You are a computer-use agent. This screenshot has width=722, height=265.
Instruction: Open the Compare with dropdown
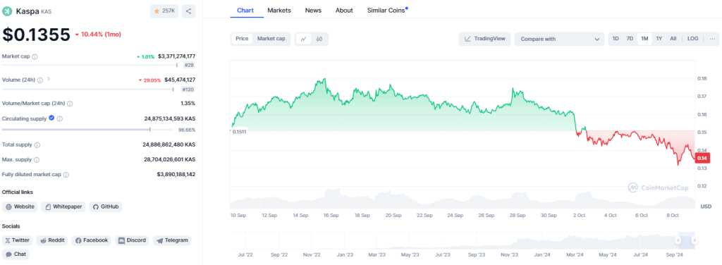point(559,39)
